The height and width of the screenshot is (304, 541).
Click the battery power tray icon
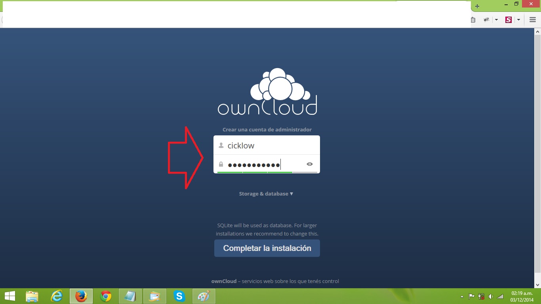point(482,296)
